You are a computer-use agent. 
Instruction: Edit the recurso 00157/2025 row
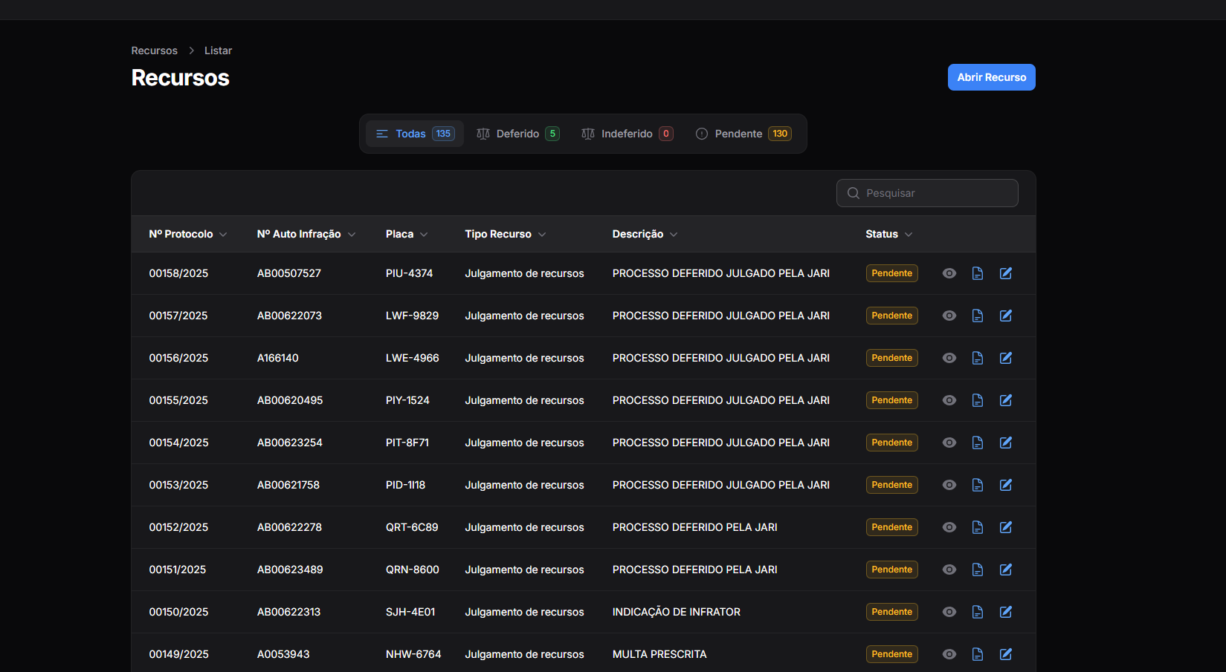[1006, 316]
